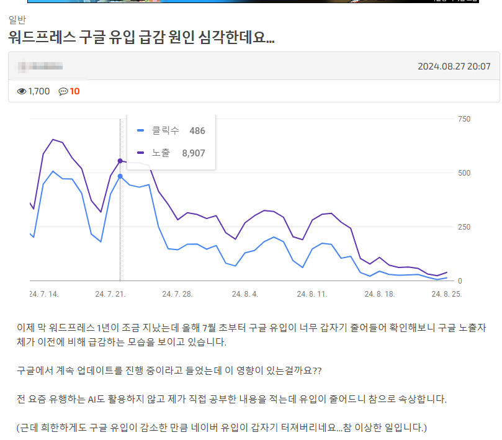The image size is (502, 440).
Task: Click the sentence 구글에서 계속 업데이트를
Action: [x=169, y=370]
